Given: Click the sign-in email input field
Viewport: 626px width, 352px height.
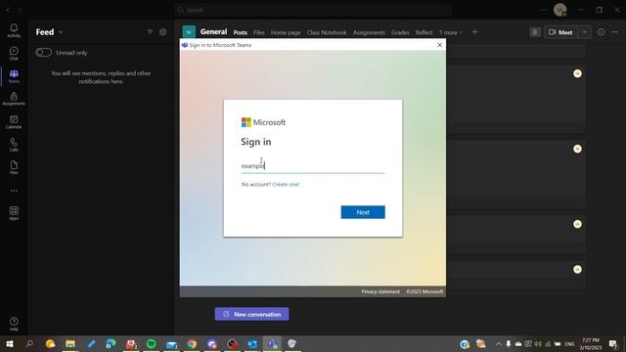Looking at the screenshot, I should coord(313,165).
